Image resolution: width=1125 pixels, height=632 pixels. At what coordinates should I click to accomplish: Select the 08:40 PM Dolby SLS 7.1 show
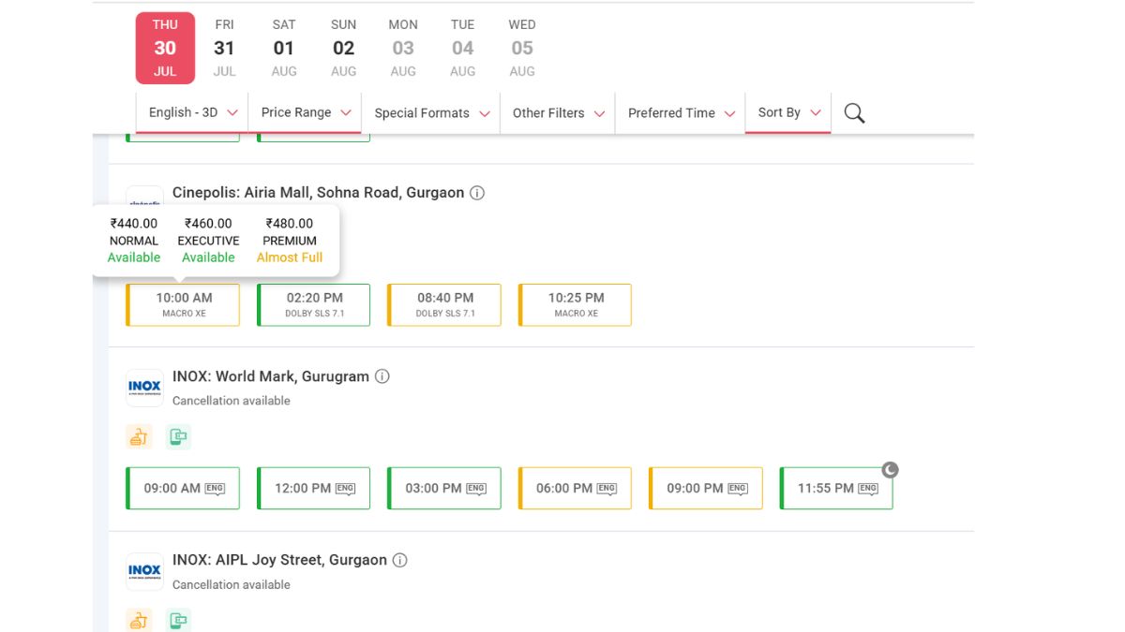point(444,305)
